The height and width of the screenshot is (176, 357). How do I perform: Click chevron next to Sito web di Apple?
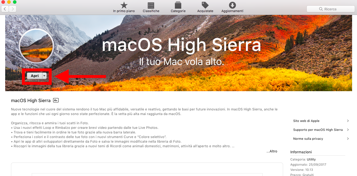pos(348,121)
